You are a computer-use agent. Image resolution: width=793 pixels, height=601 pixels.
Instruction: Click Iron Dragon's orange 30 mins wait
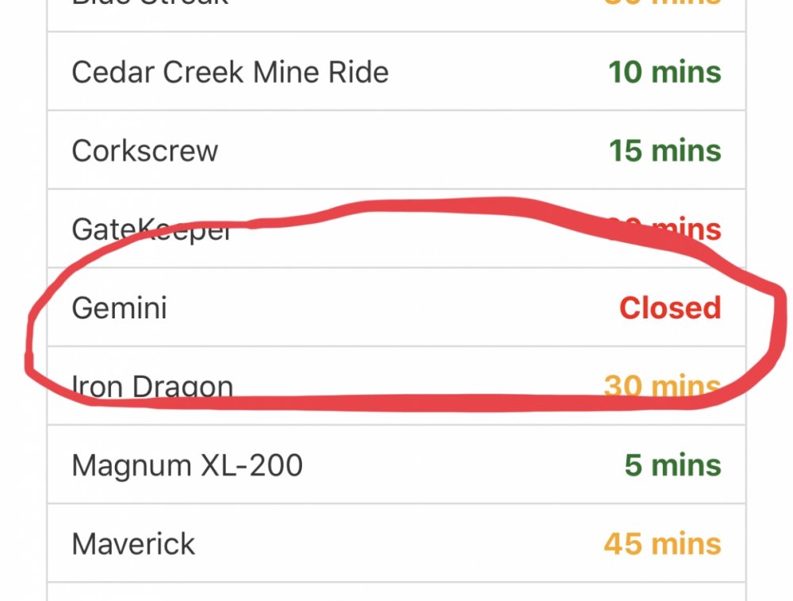[x=662, y=386]
